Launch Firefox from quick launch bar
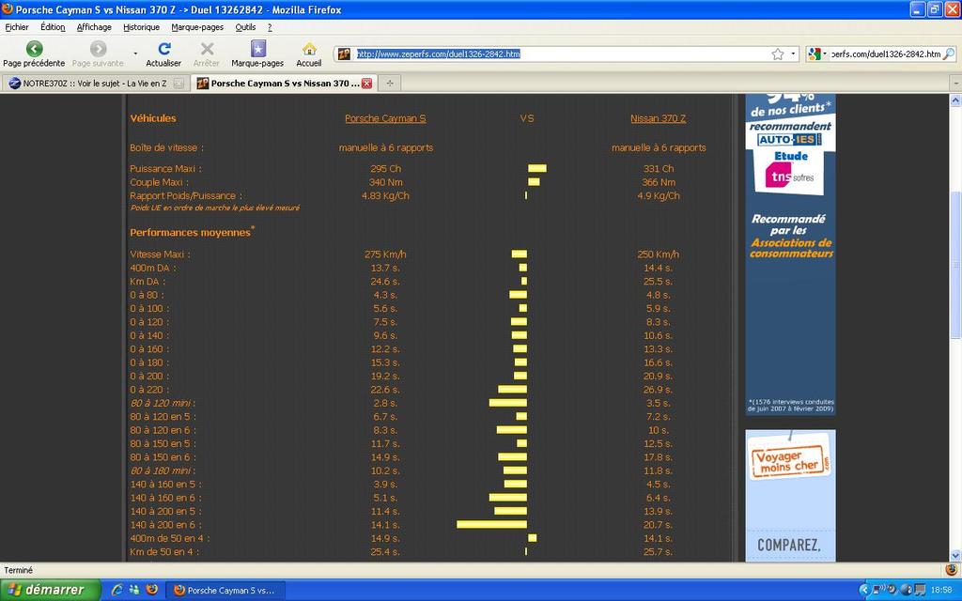Image resolution: width=962 pixels, height=601 pixels. tap(151, 590)
